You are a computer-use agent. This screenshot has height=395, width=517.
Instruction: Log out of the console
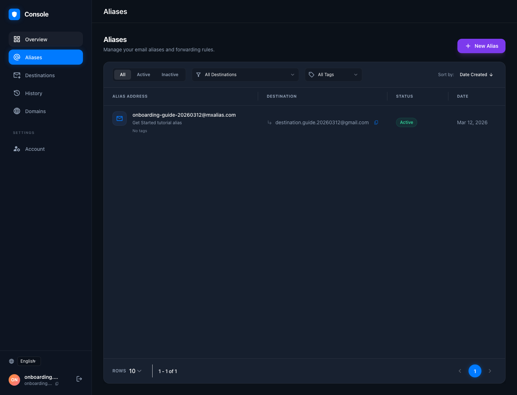click(79, 379)
